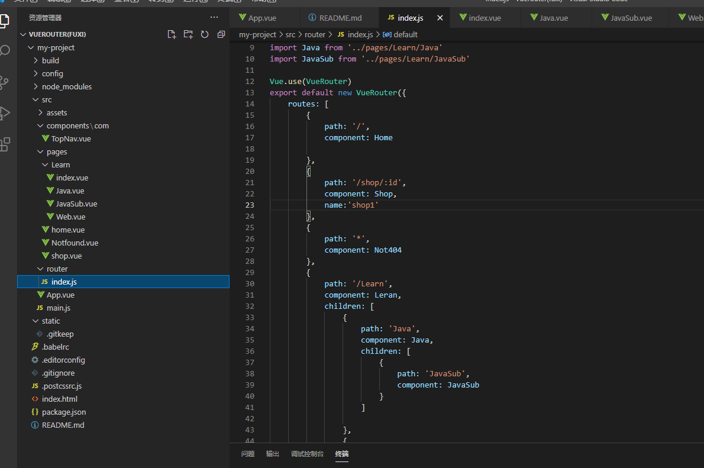Expand the config folder

35,73
